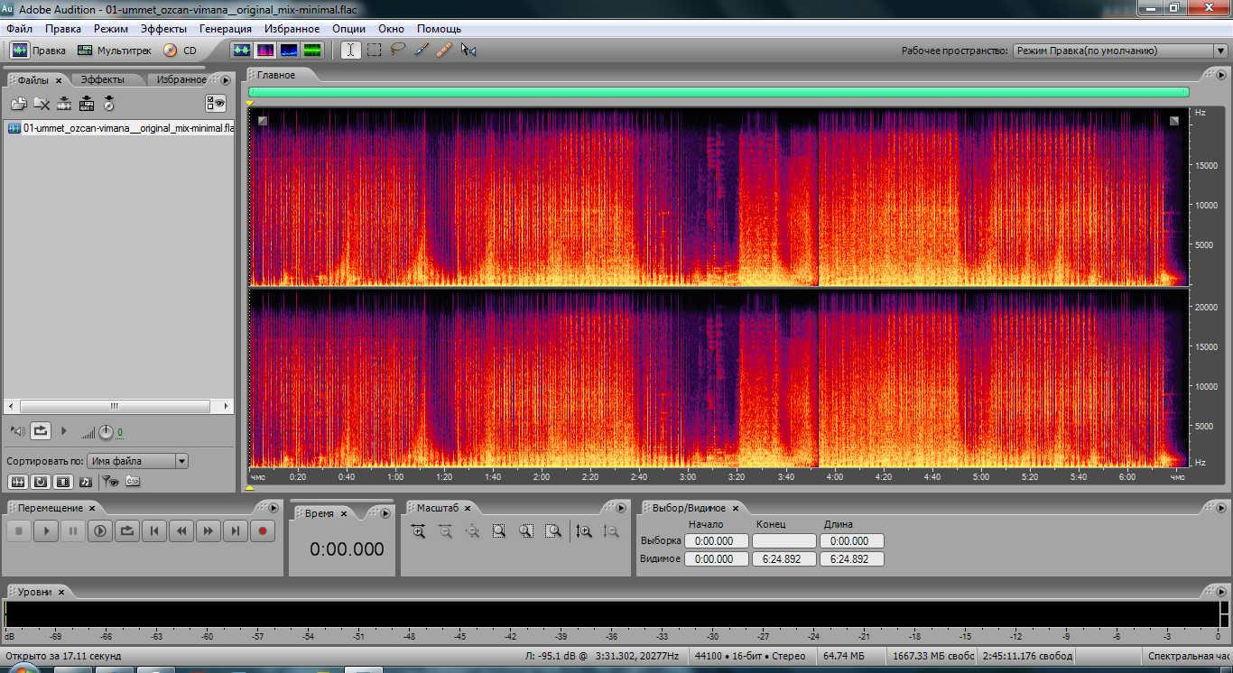Open Уровни panel options menu arrow
The image size is (1233, 673).
[1220, 592]
